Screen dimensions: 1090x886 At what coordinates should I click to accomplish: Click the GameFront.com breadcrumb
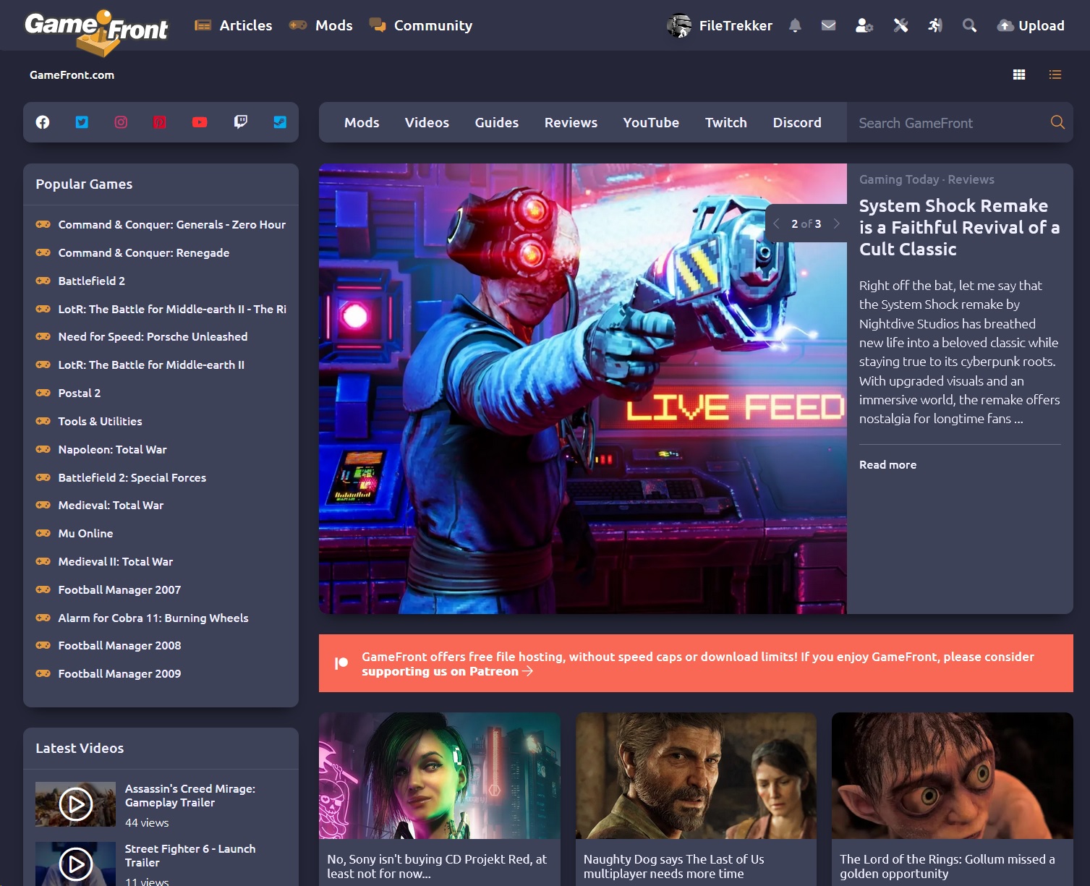72,74
